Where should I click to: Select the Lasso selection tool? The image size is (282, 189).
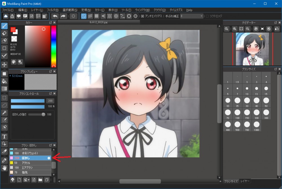coord(4,105)
